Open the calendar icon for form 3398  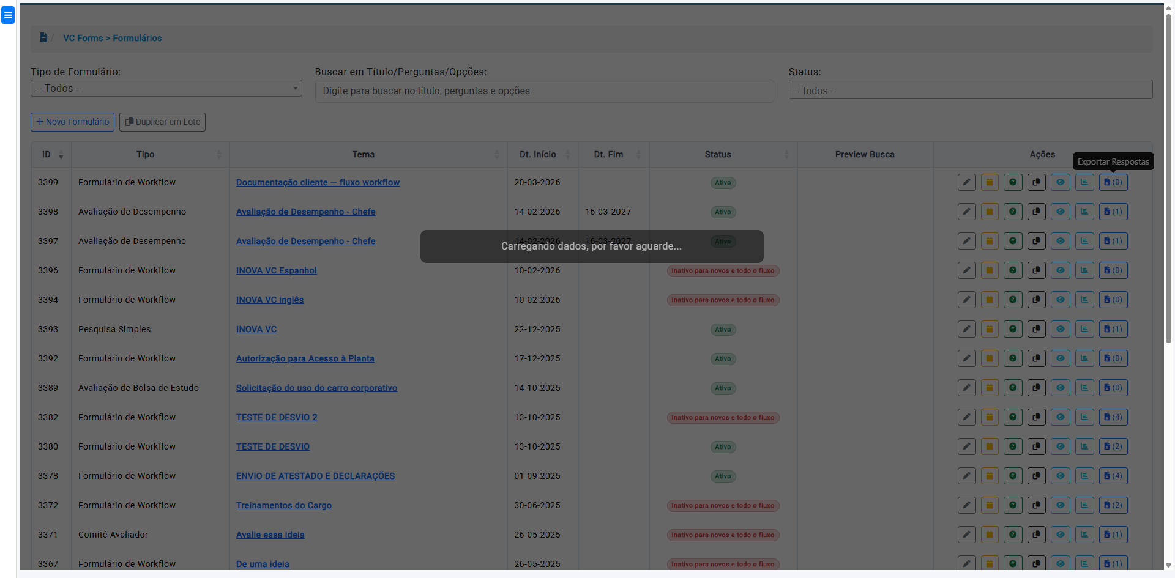[x=990, y=212]
